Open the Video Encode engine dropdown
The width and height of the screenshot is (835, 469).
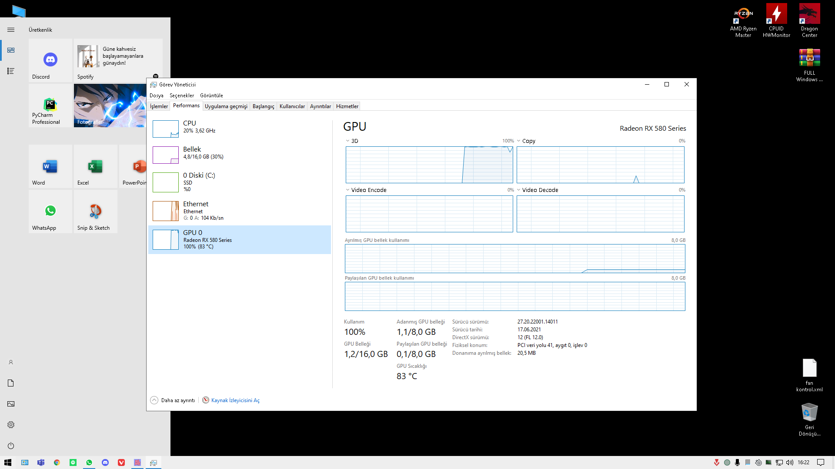(x=348, y=190)
